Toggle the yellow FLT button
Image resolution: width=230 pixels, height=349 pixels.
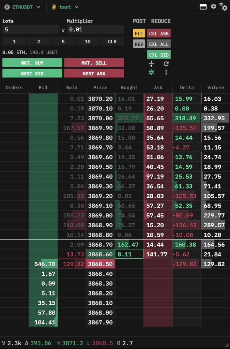click(139, 33)
